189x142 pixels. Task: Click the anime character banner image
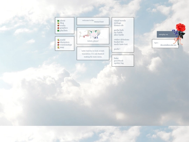tap(93, 34)
